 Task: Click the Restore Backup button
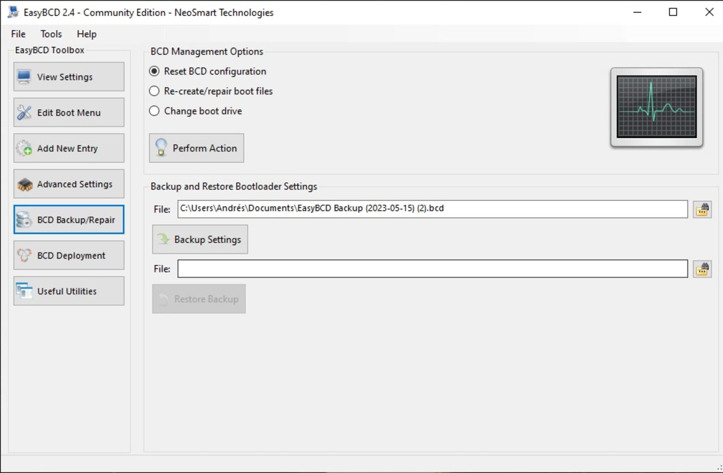pyautogui.click(x=199, y=299)
